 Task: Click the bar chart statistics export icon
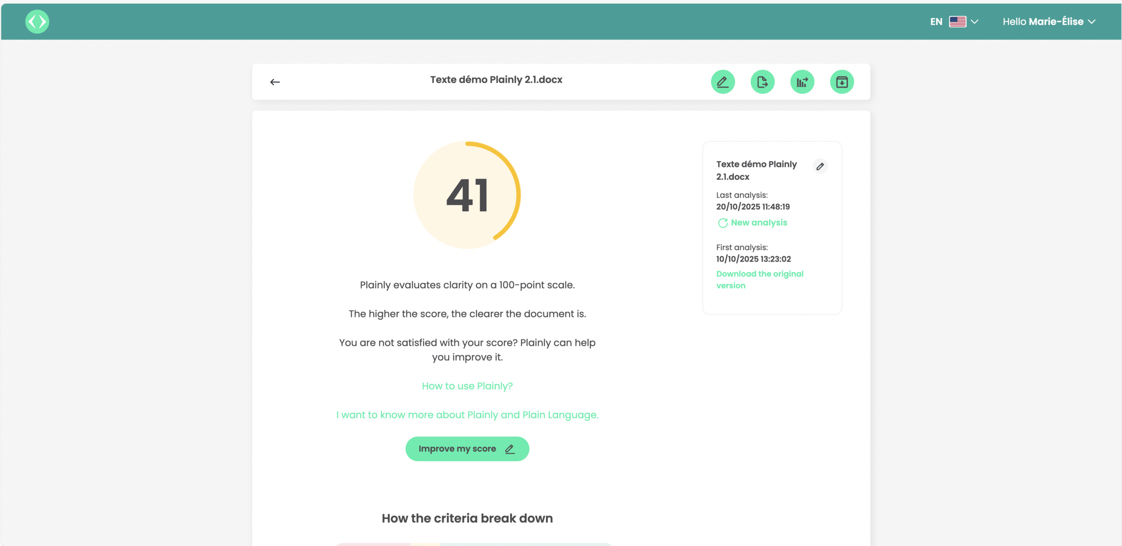click(802, 82)
